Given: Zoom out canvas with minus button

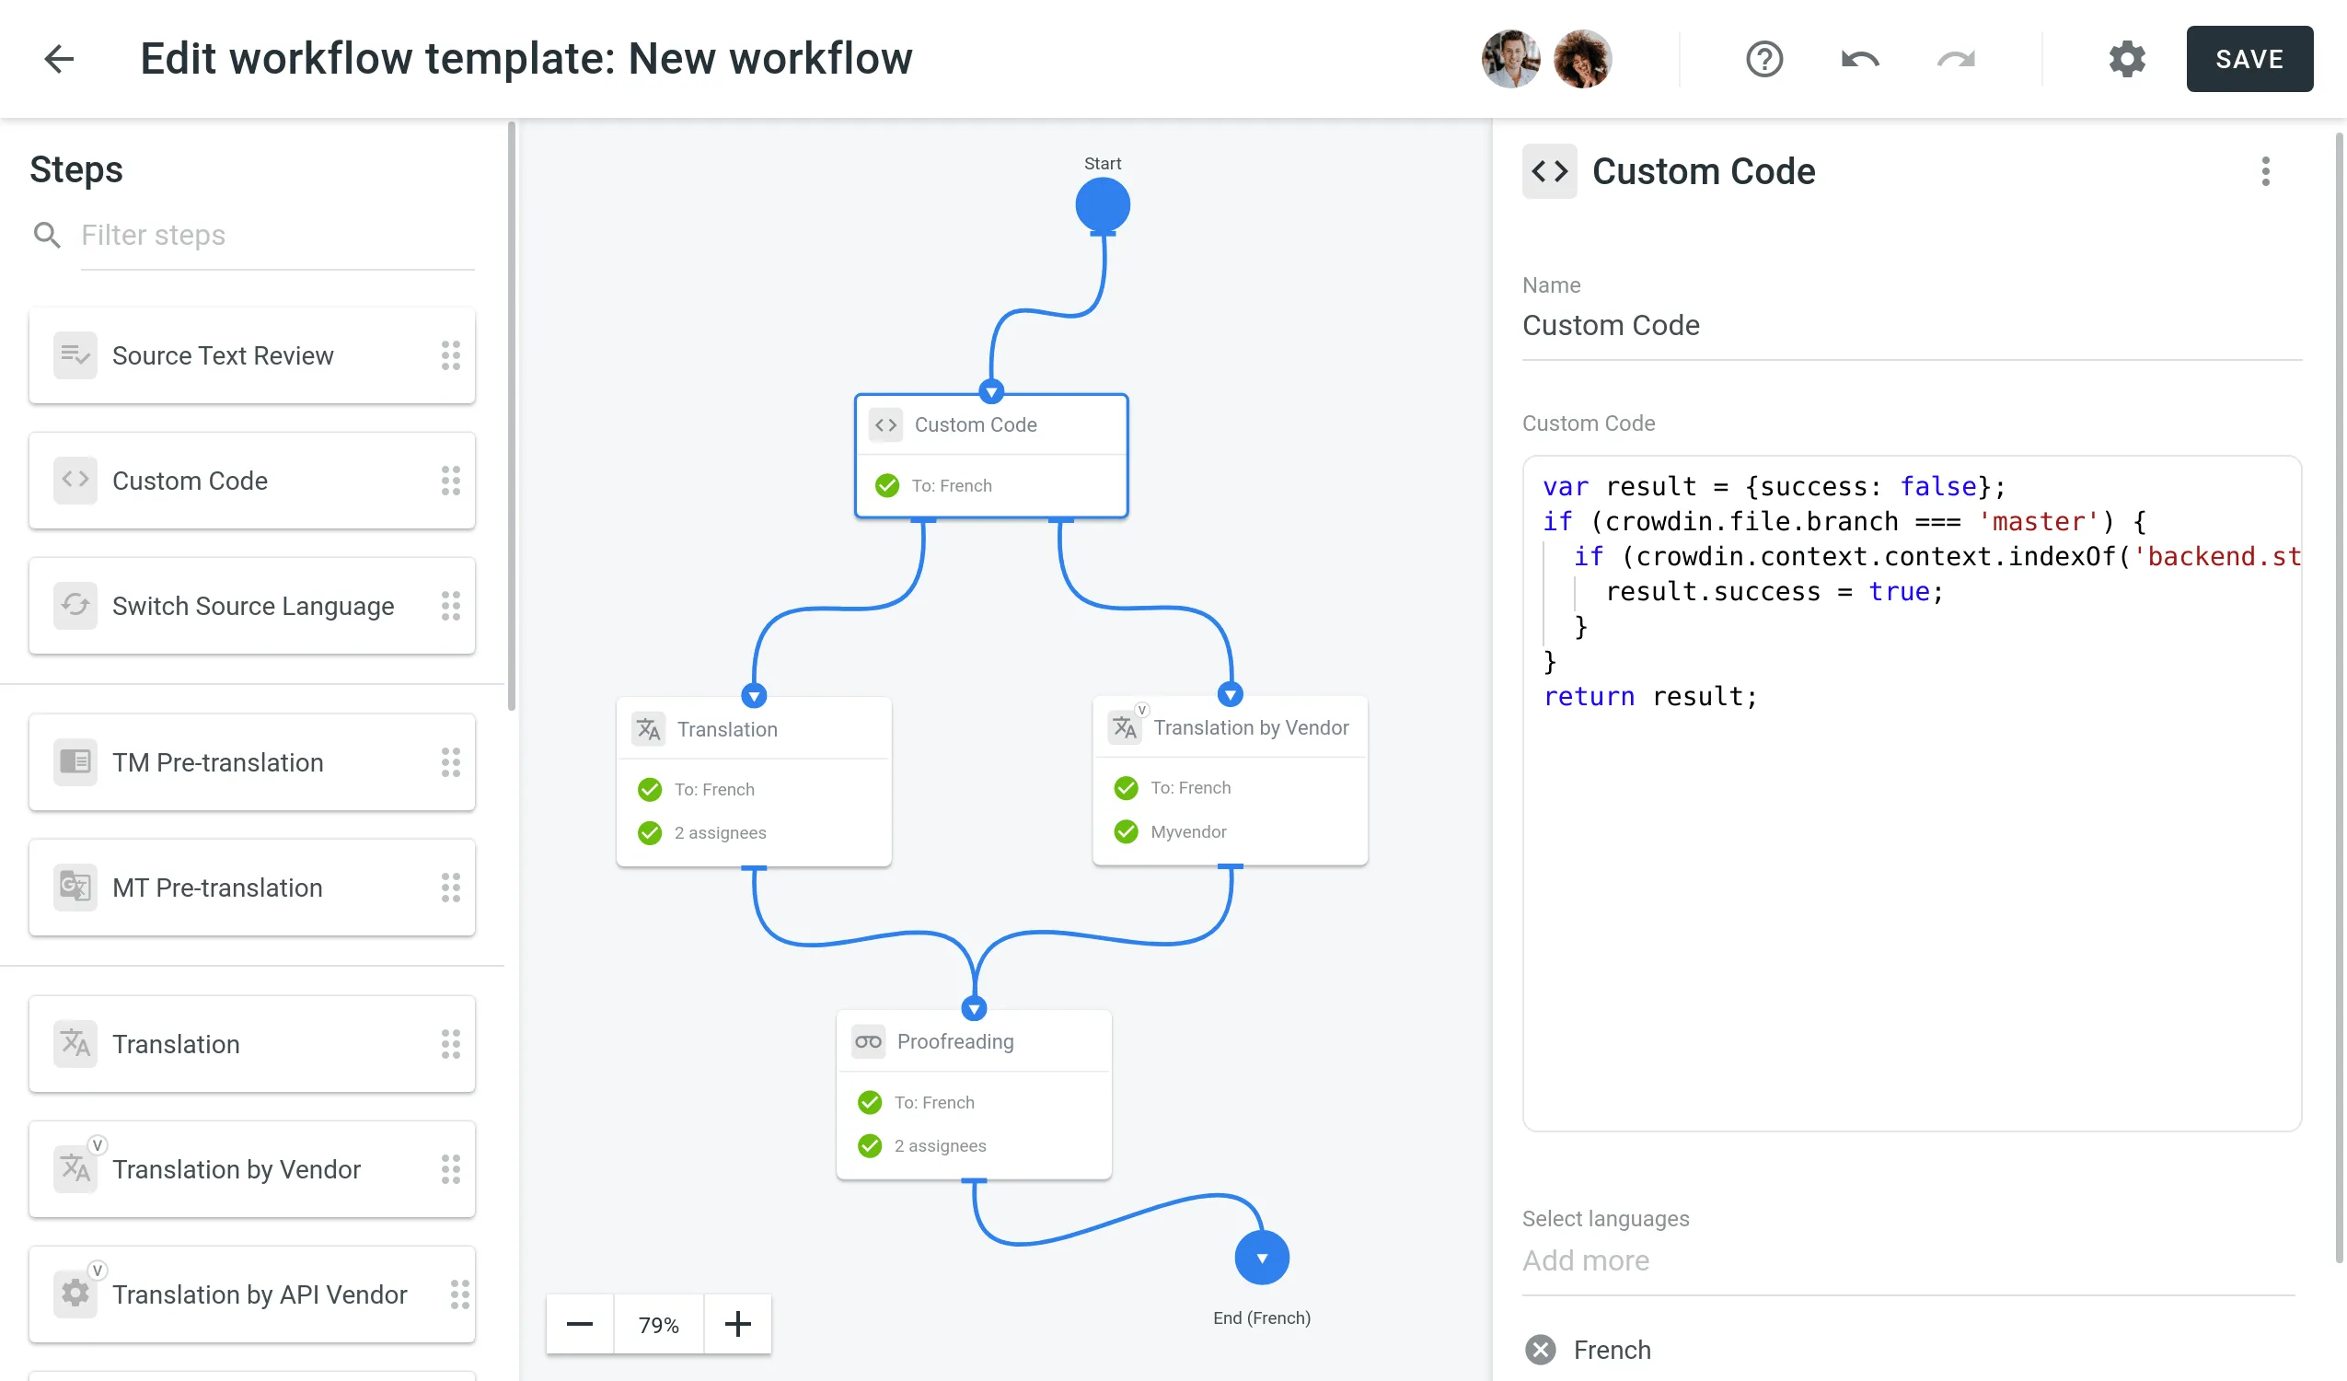Looking at the screenshot, I should click(x=579, y=1323).
